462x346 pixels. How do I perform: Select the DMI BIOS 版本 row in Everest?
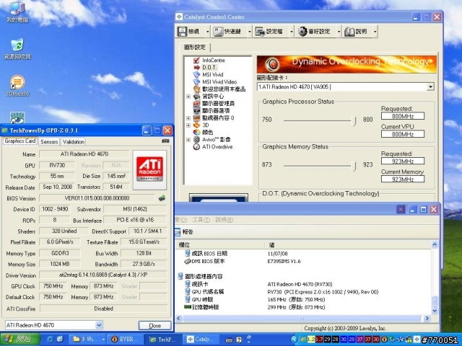coord(303,261)
